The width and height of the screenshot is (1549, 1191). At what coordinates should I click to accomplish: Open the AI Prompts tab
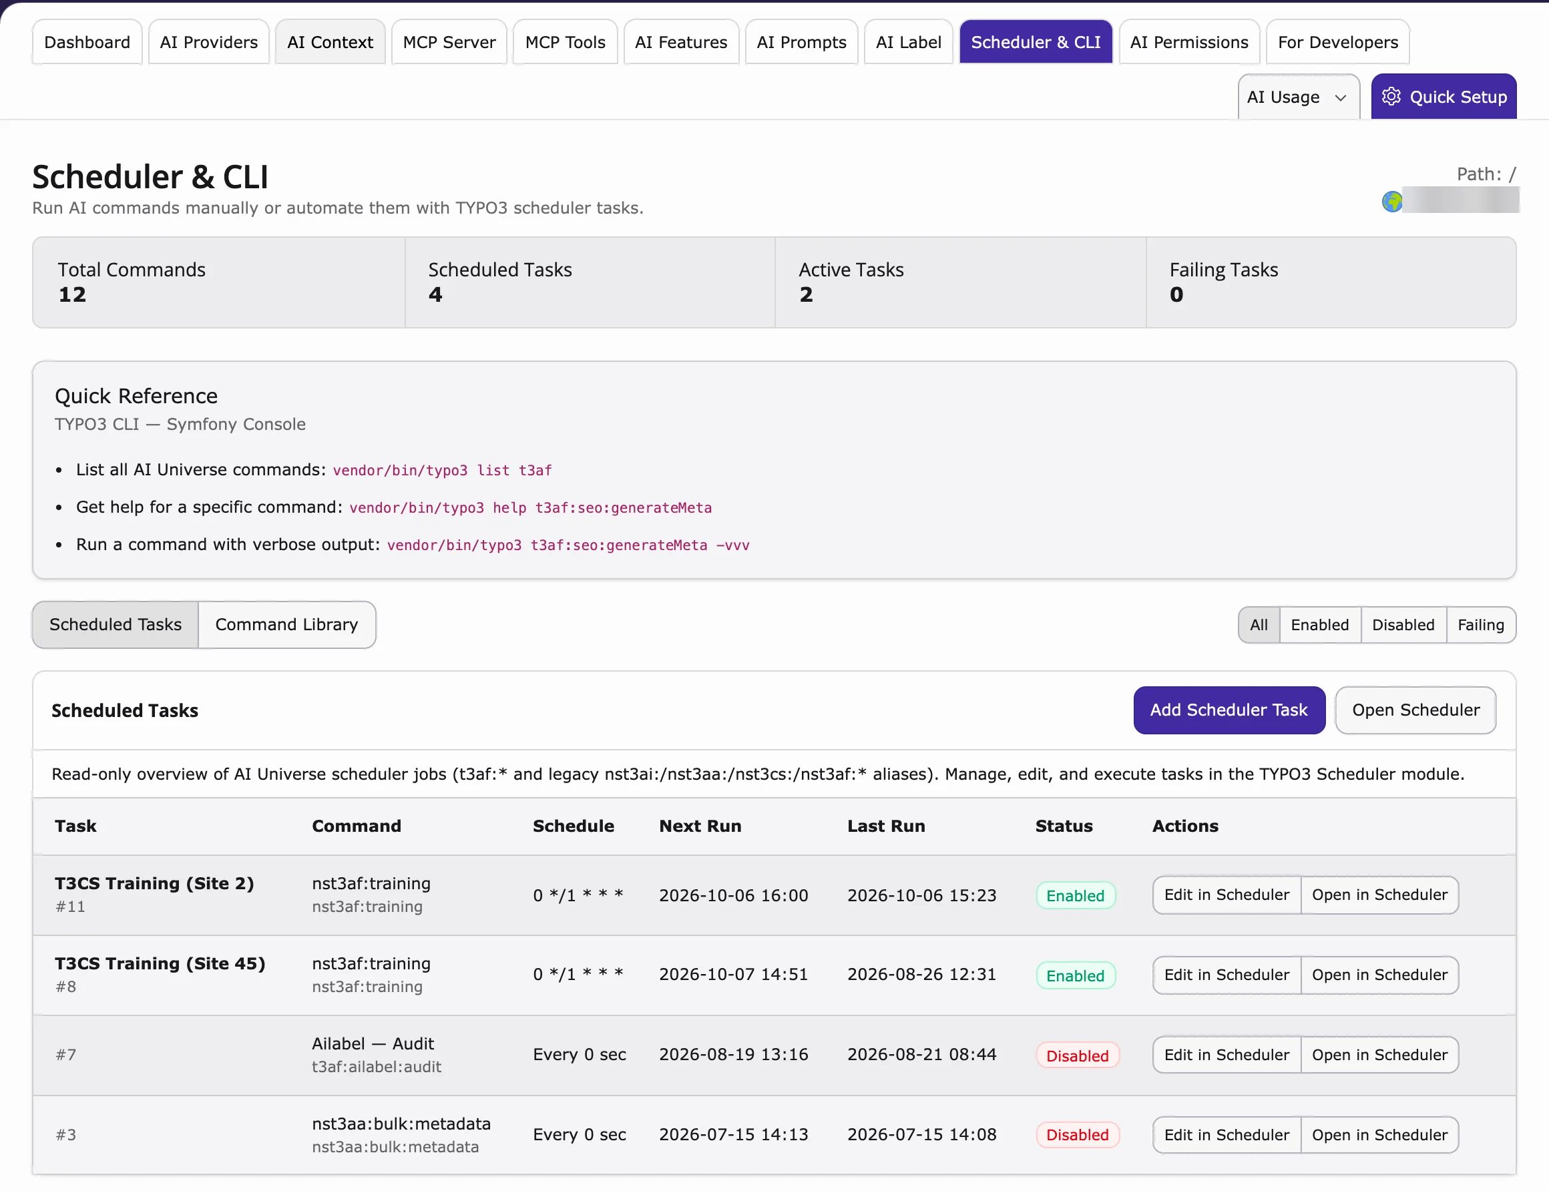(801, 42)
